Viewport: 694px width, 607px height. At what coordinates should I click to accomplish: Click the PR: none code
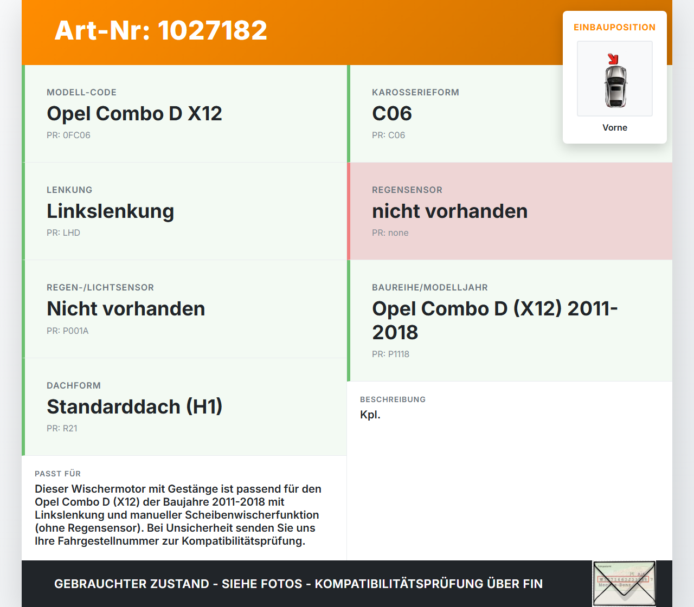(x=390, y=233)
